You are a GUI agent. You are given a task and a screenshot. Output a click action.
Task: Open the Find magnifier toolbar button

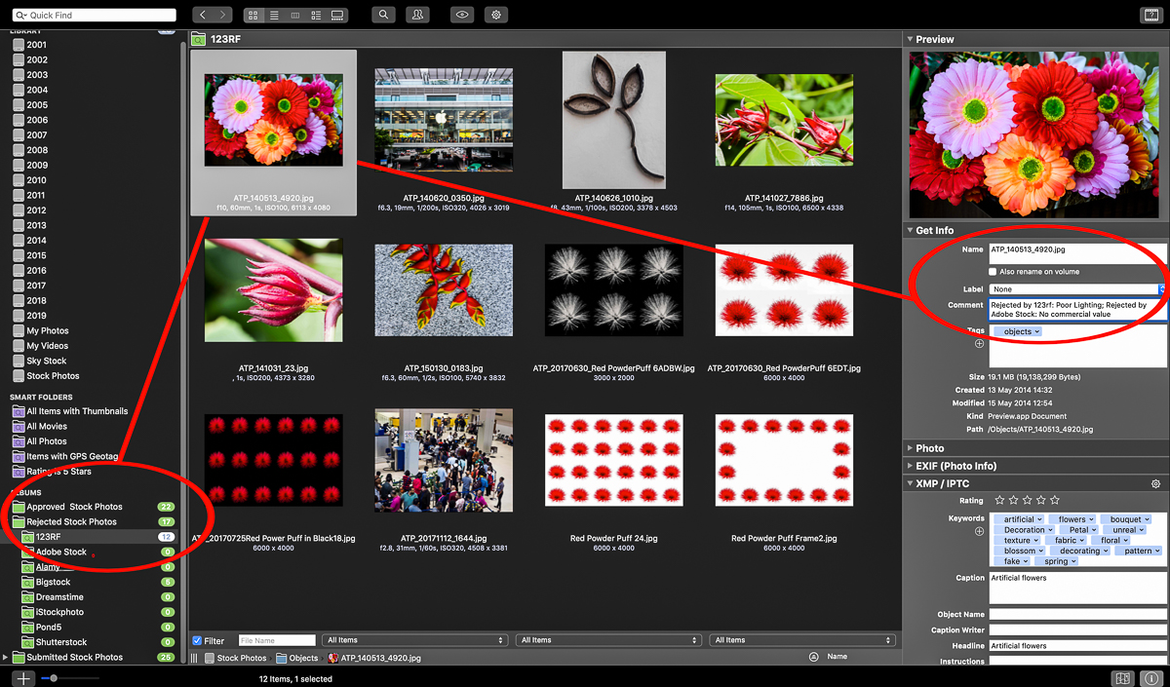click(x=384, y=16)
